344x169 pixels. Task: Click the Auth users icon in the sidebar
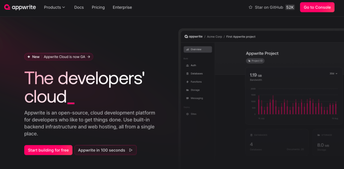[x=187, y=65]
